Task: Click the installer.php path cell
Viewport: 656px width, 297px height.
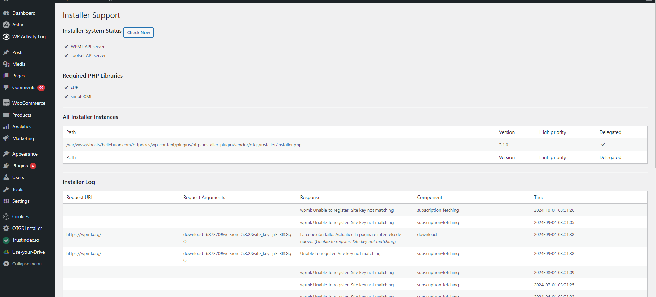Action: (184, 145)
